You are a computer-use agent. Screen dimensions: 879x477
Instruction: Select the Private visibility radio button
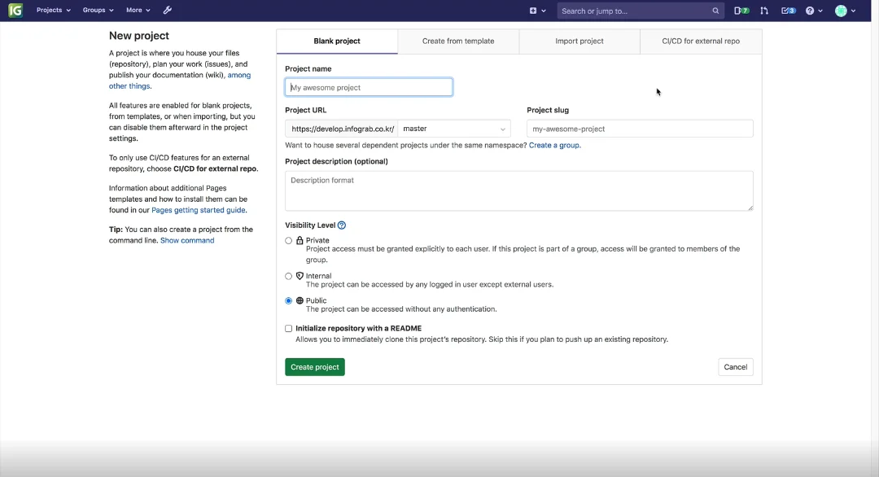pyautogui.click(x=289, y=241)
